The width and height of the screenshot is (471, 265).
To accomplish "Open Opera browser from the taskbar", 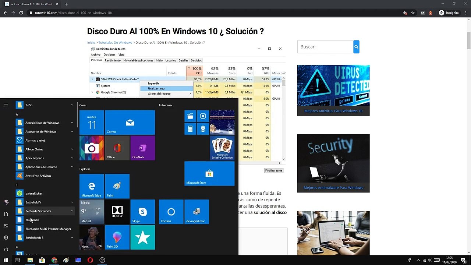I will coord(90,260).
